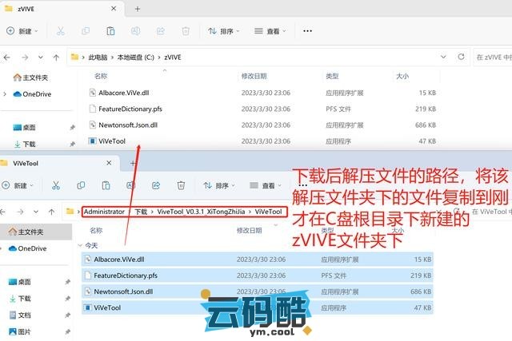Click the delete (trash) icon in the zVIVE window
The width and height of the screenshot is (512, 341).
[185, 31]
